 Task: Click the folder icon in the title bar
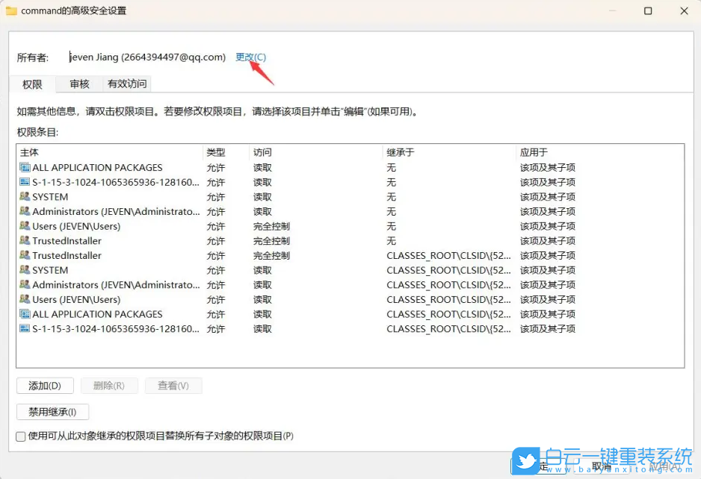(x=12, y=10)
